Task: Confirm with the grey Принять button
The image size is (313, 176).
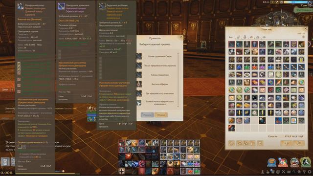Action: 147,115
